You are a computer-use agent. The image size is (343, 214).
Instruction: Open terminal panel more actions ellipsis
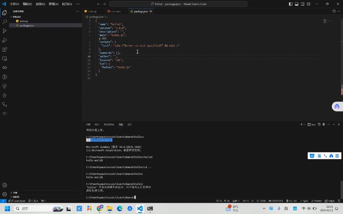pos(329,124)
